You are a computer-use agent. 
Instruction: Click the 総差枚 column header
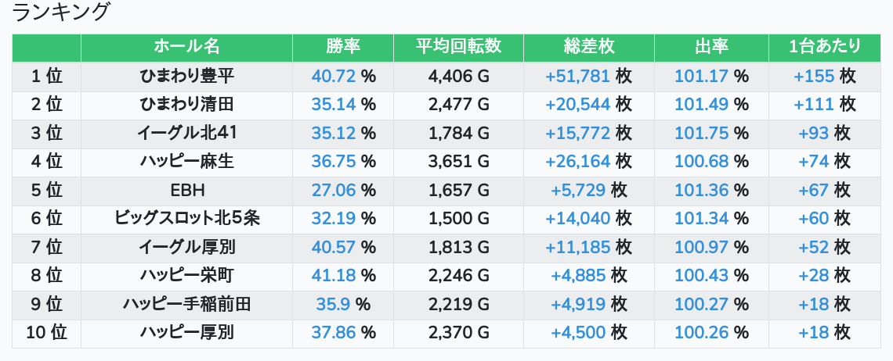click(588, 47)
